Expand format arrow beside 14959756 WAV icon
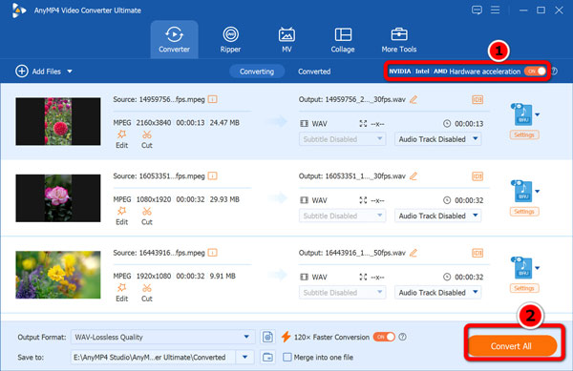This screenshot has height=371, width=573. 537,114
